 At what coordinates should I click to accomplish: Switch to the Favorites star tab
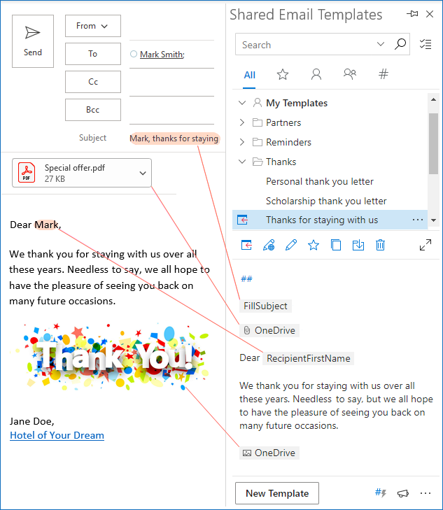(283, 74)
